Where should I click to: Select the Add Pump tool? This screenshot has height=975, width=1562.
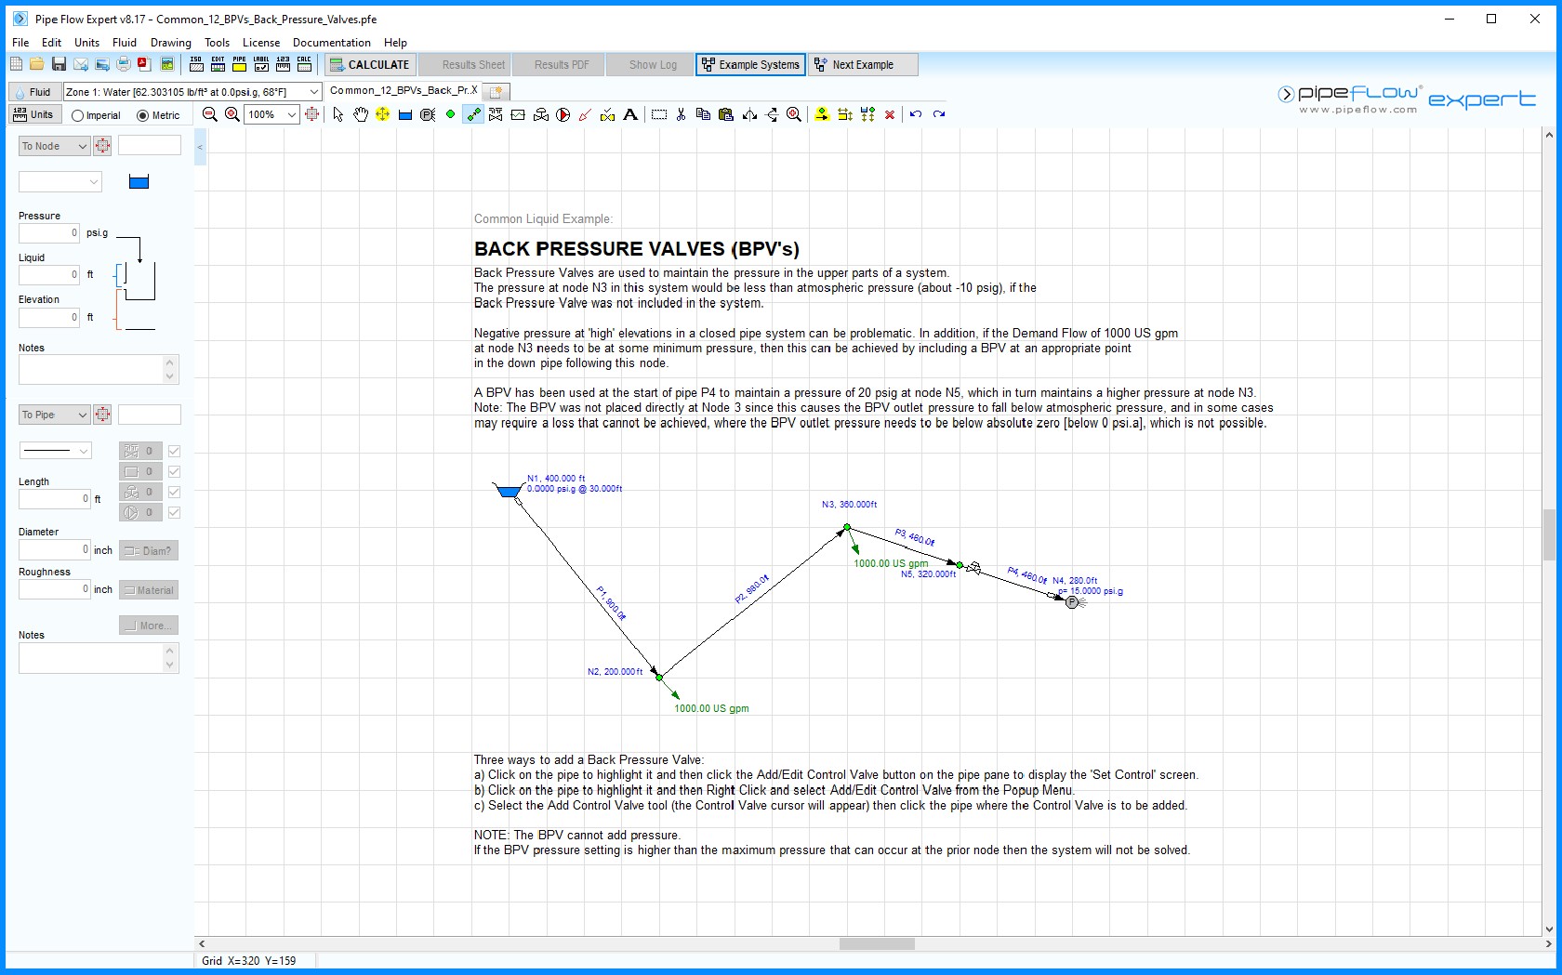coord(563,114)
